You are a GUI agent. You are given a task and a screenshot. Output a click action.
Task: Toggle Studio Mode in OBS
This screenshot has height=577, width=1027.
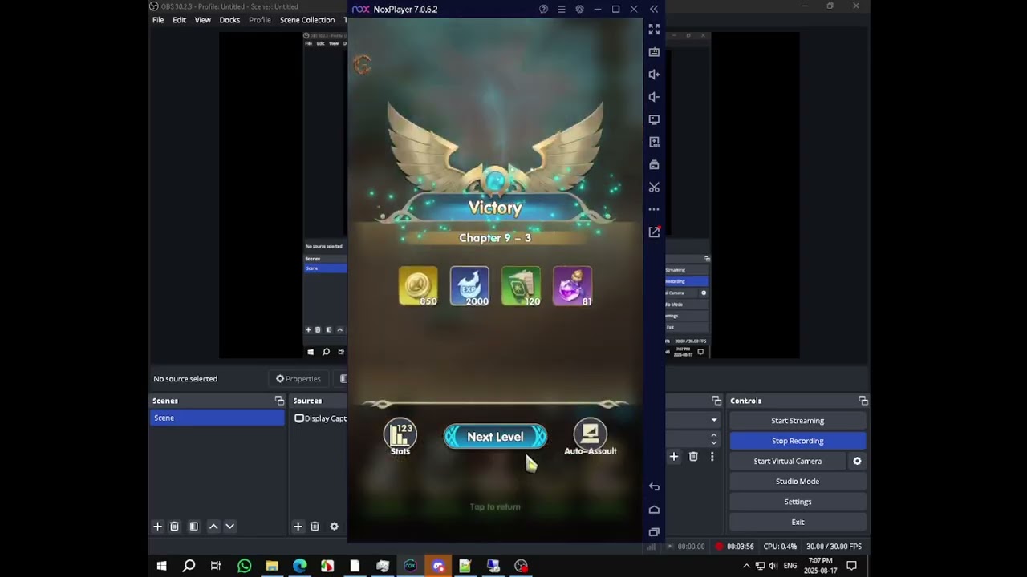(798, 482)
